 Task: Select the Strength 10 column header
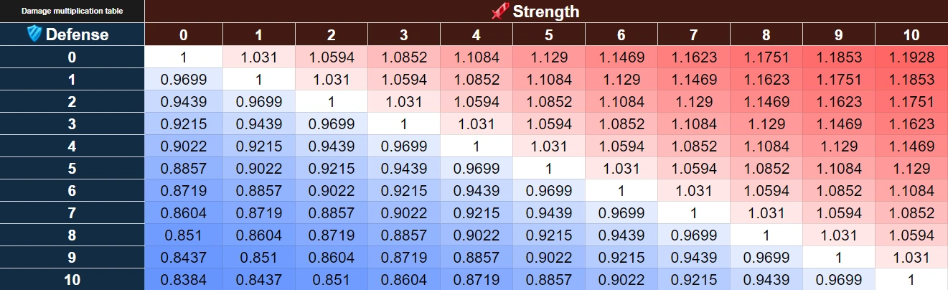pos(911,35)
